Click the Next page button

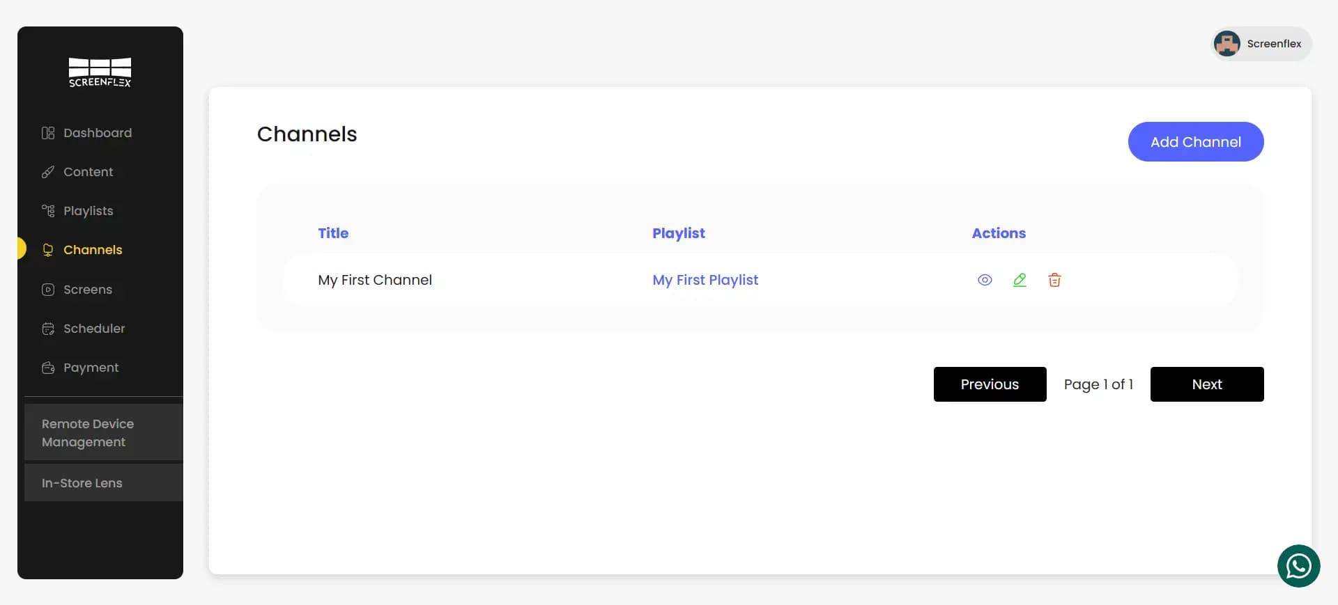(1206, 384)
